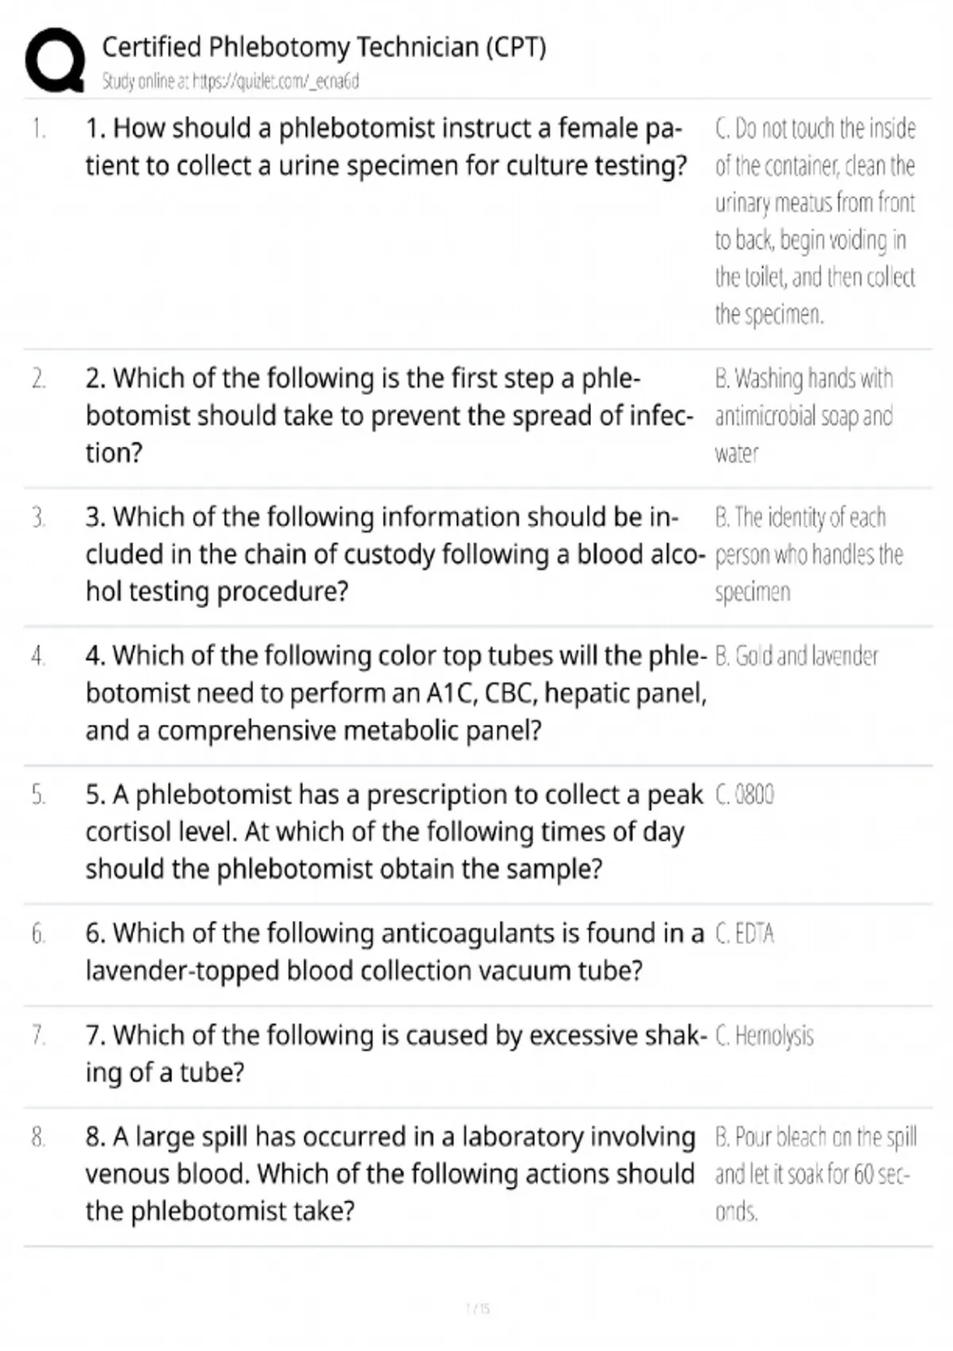Image resolution: width=953 pixels, height=1351 pixels.
Task: Click the Certified Phlebotomy Technician (CPT) title
Action: click(324, 48)
